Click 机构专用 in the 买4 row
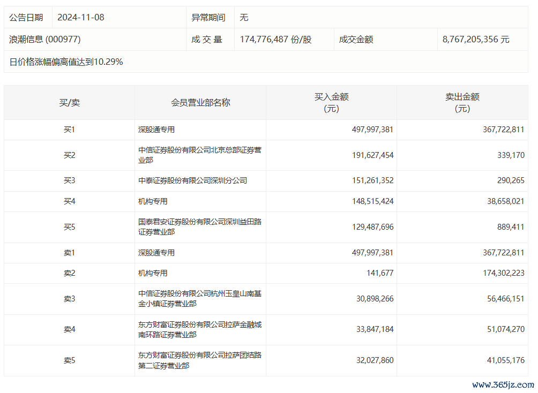This screenshot has width=538, height=393. [153, 201]
